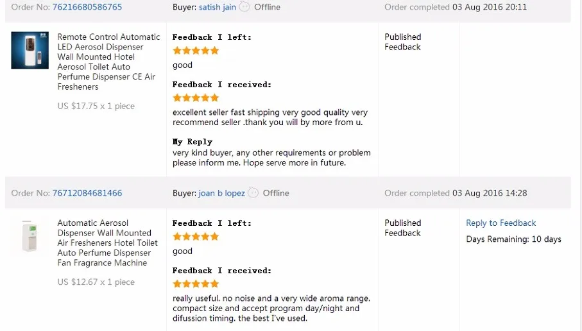Click star rating under second Feedback I received
This screenshot has height=331, width=582.
pos(196,284)
